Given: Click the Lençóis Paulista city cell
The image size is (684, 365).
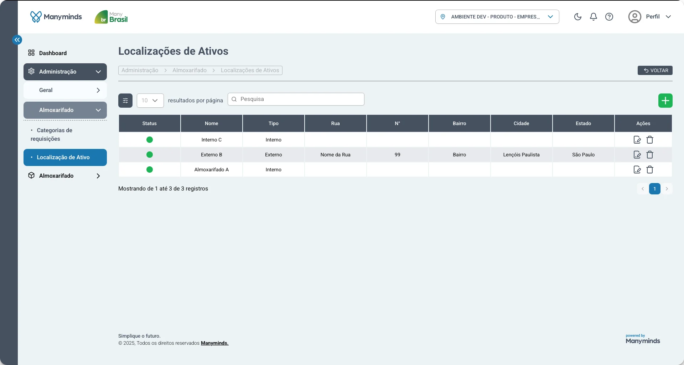Looking at the screenshot, I should pos(522,155).
